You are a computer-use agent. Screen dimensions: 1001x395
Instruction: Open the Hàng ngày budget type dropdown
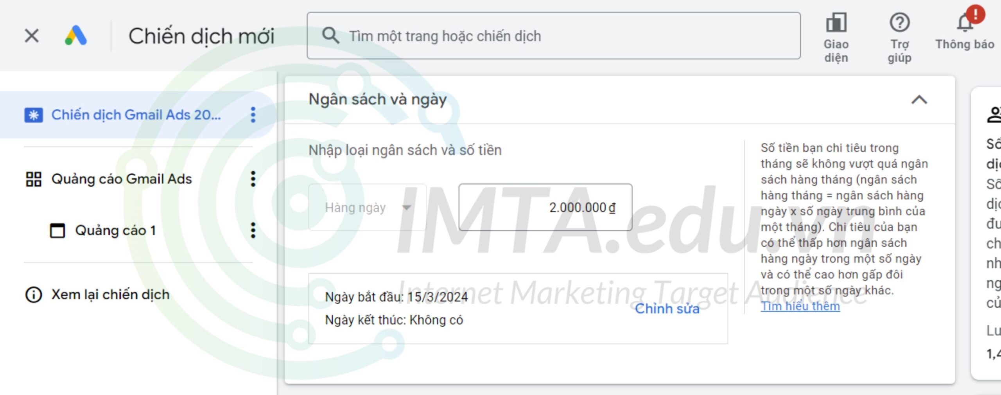click(368, 207)
